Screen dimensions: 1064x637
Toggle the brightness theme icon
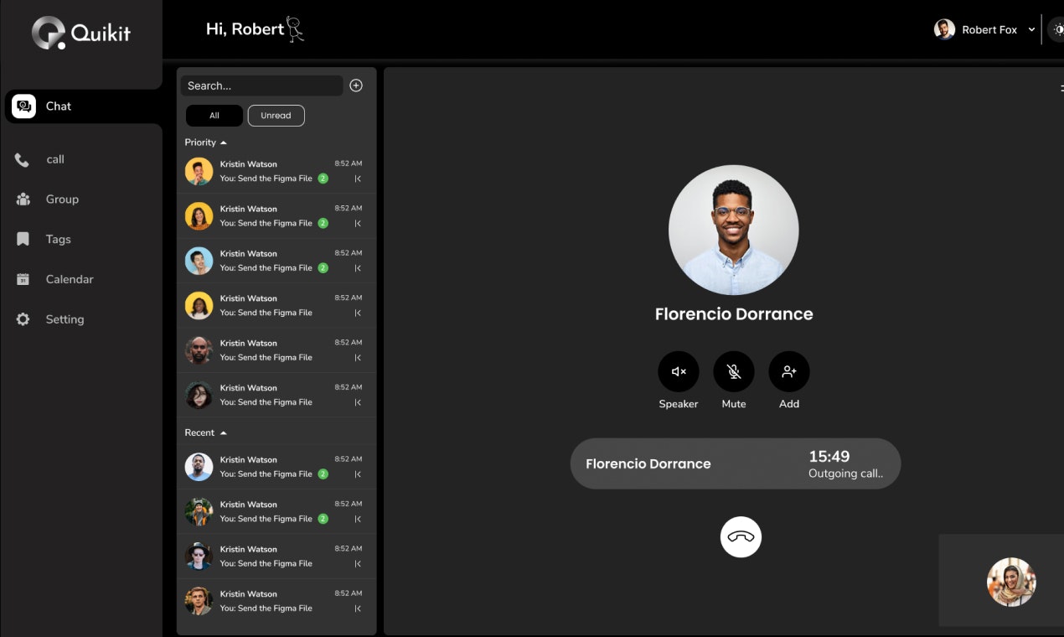[1057, 29]
